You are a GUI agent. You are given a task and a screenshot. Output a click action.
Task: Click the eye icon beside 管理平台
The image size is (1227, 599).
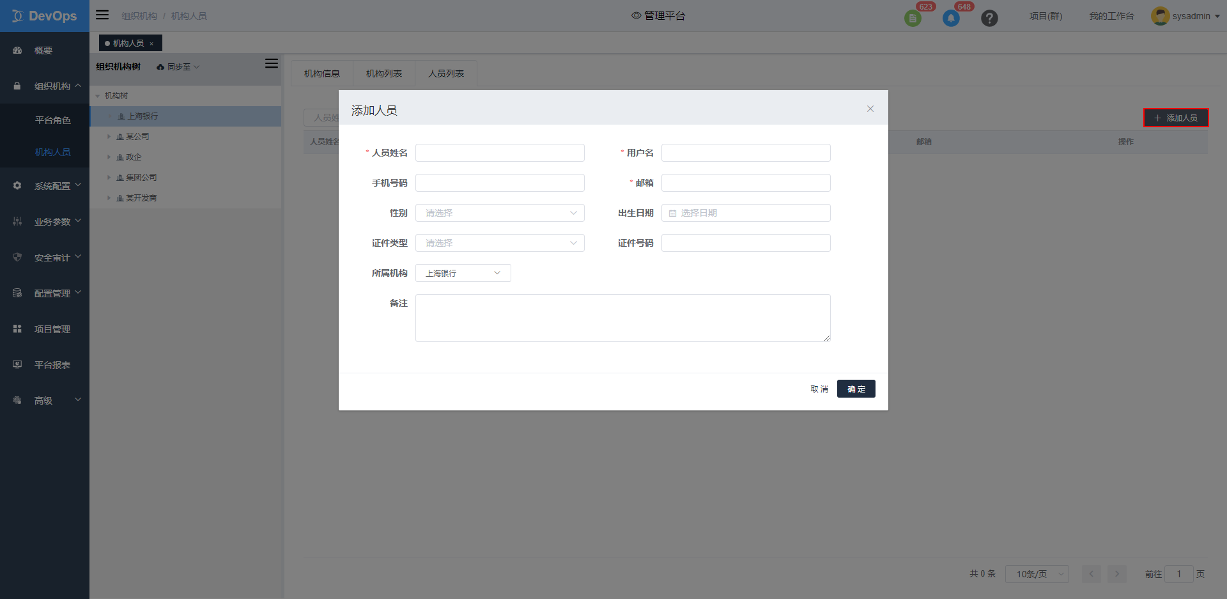point(636,15)
